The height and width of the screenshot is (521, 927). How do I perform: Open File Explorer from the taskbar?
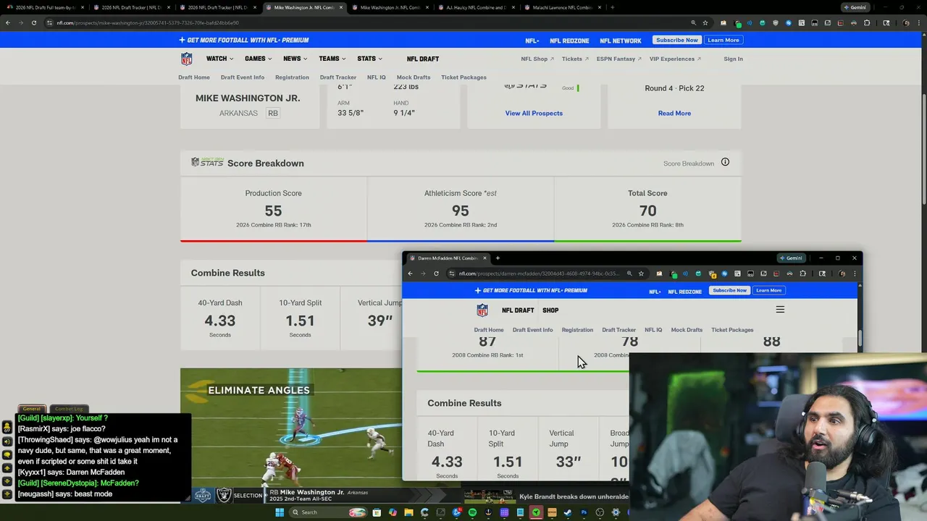(408, 512)
